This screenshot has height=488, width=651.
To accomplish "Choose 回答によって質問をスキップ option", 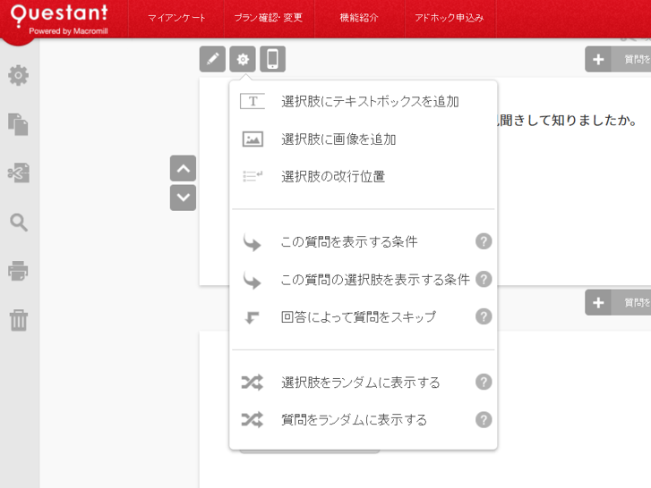I will 358,317.
